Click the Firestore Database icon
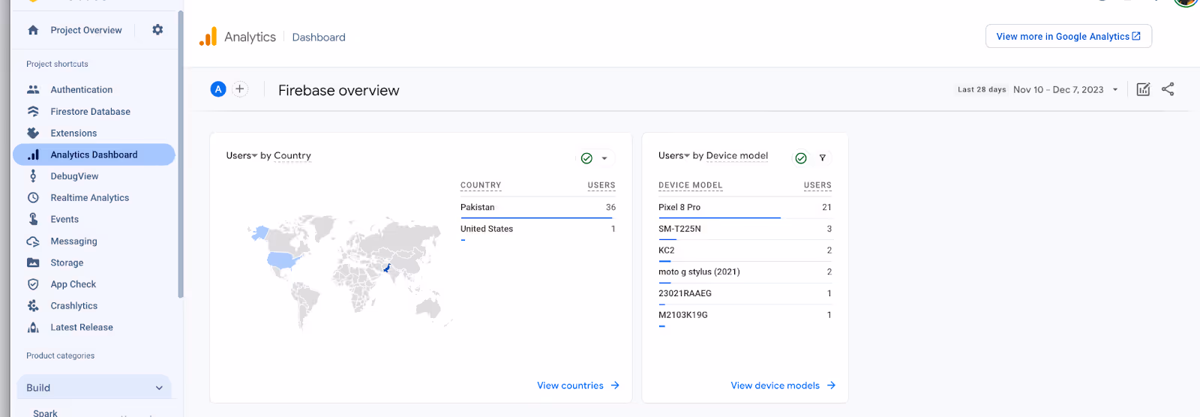Viewport: 1200px width, 417px height. click(33, 112)
